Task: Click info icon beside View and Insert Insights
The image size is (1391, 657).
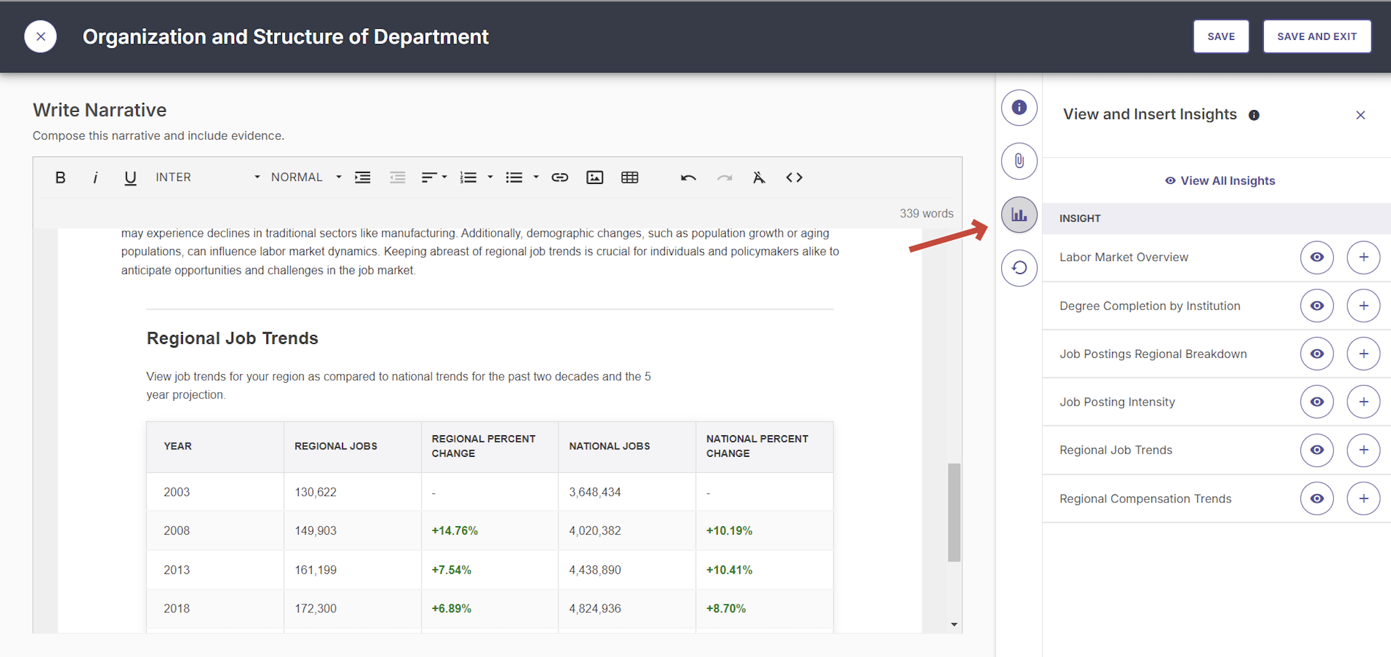Action: point(1254,115)
